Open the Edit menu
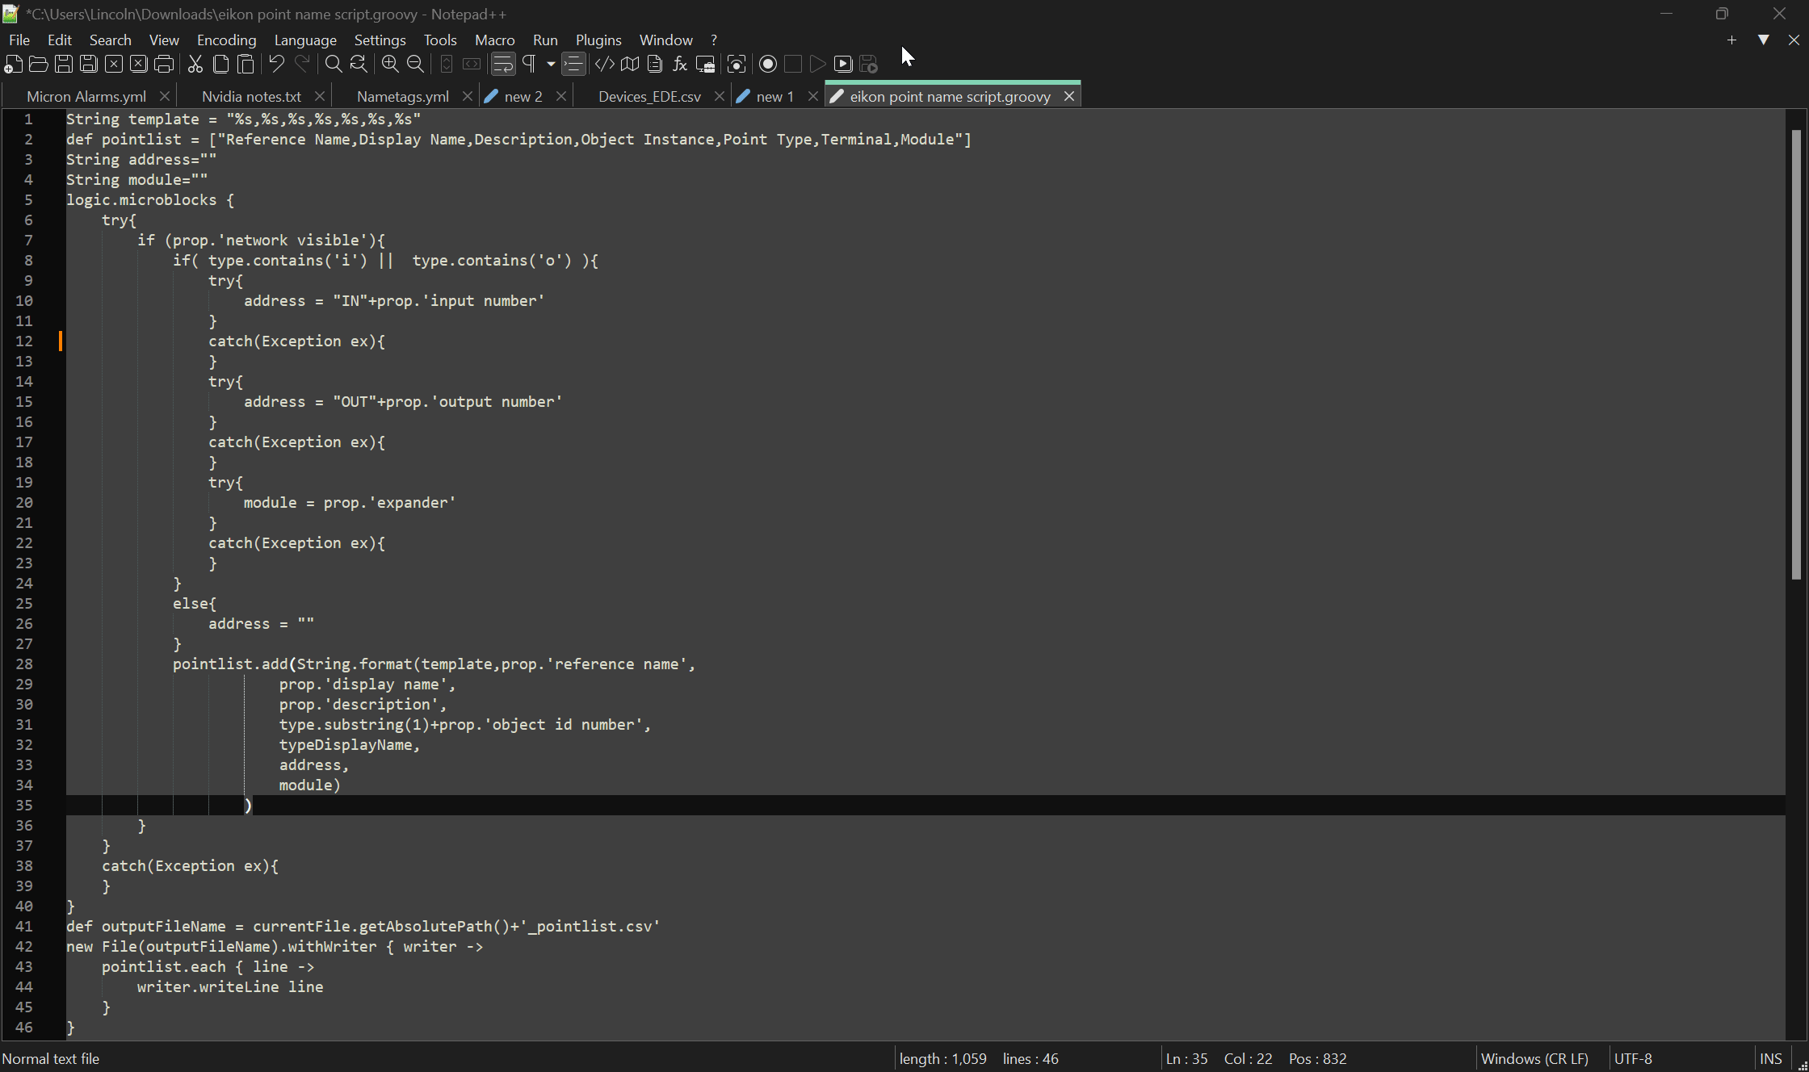 coord(60,40)
